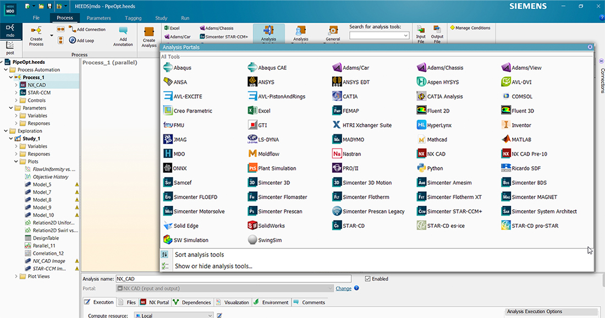Image resolution: width=605 pixels, height=318 pixels.
Task: Collapse the Plots tree node
Action: (x=16, y=161)
